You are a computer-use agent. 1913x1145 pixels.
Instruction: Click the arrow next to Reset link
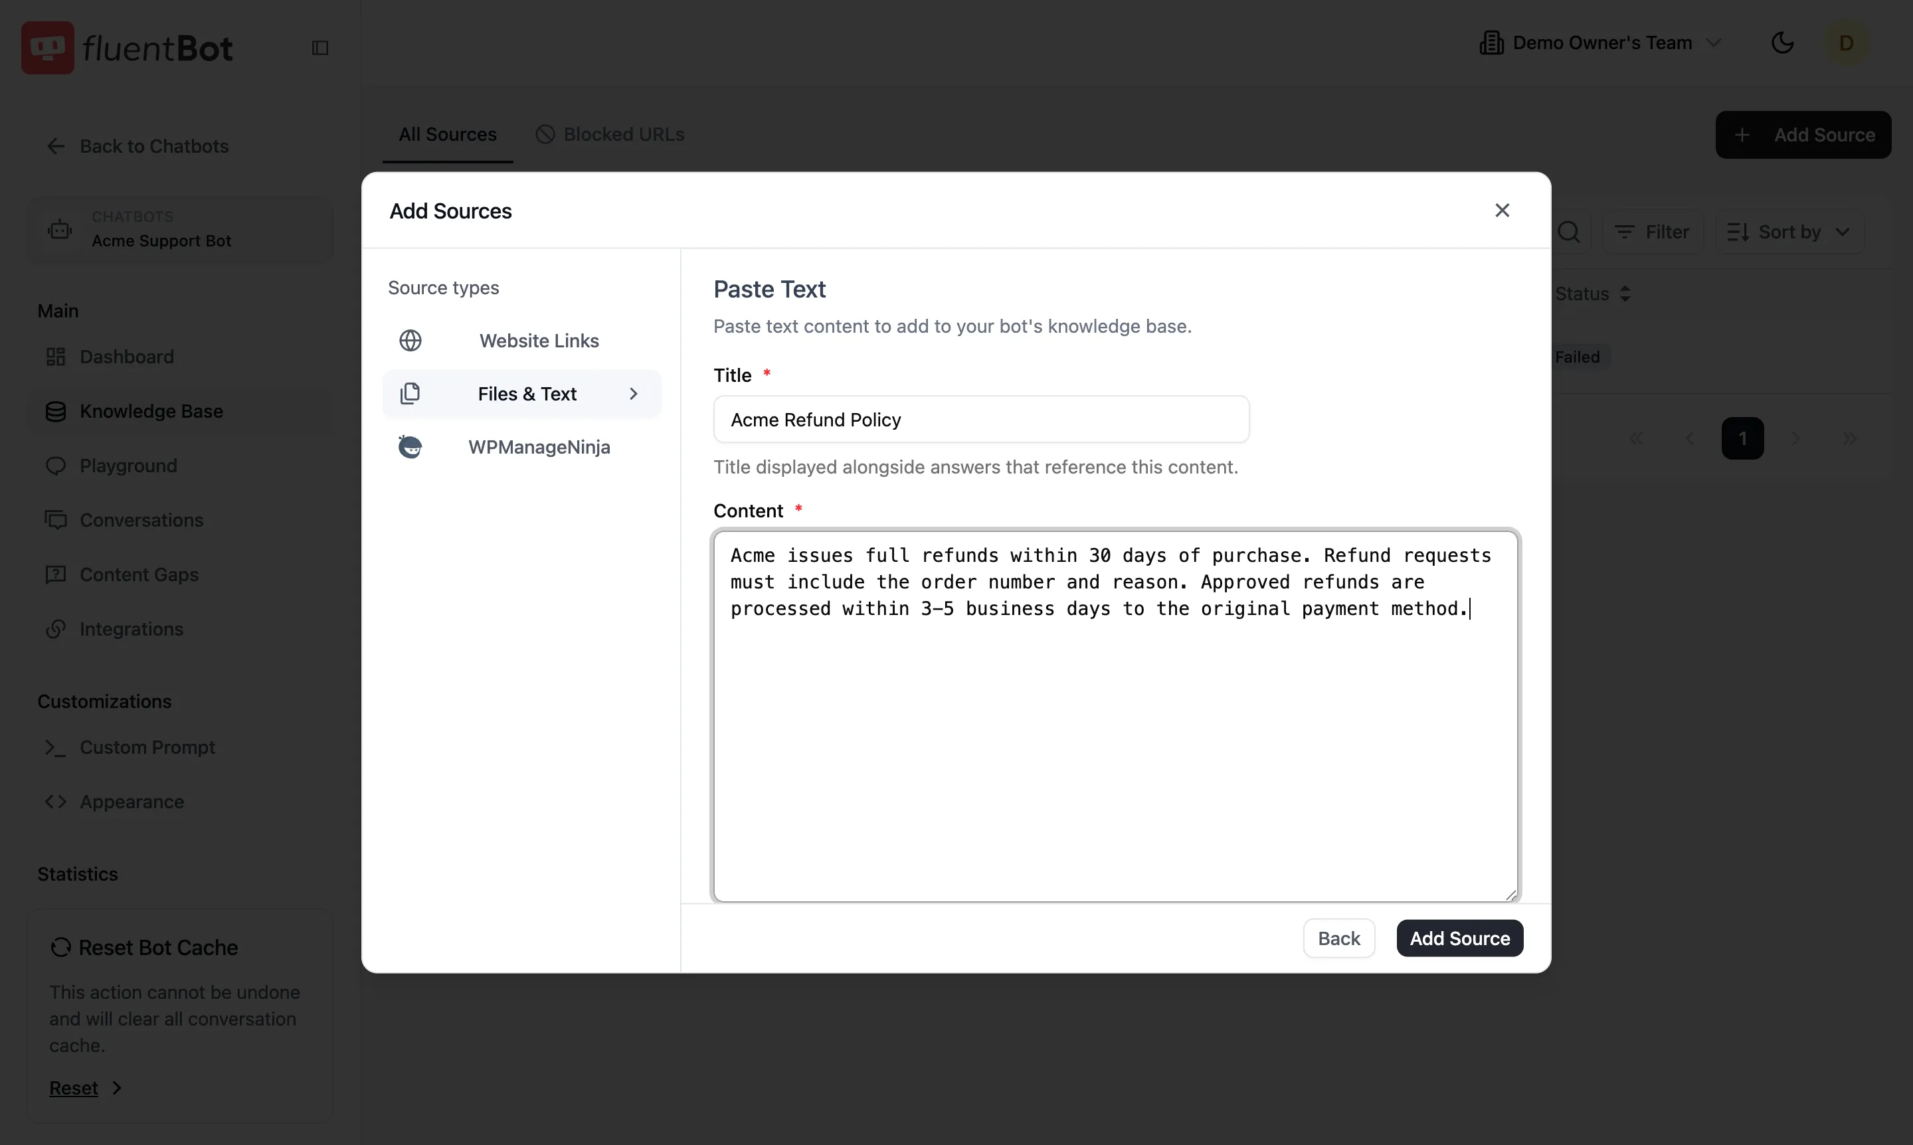(116, 1088)
